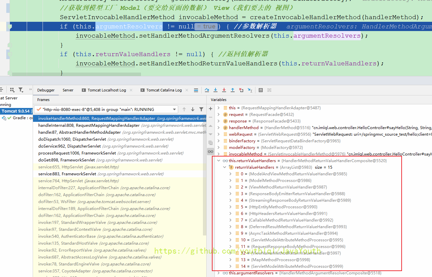Open the Evaluate Expression calculator icon

(x=261, y=90)
